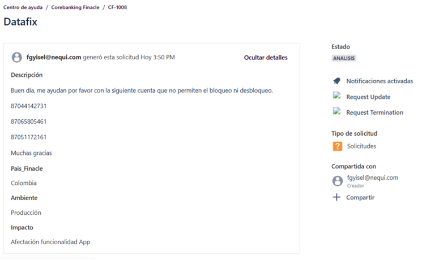Click the plus icon beside Compartir
The height and width of the screenshot is (260, 422).
tap(336, 197)
